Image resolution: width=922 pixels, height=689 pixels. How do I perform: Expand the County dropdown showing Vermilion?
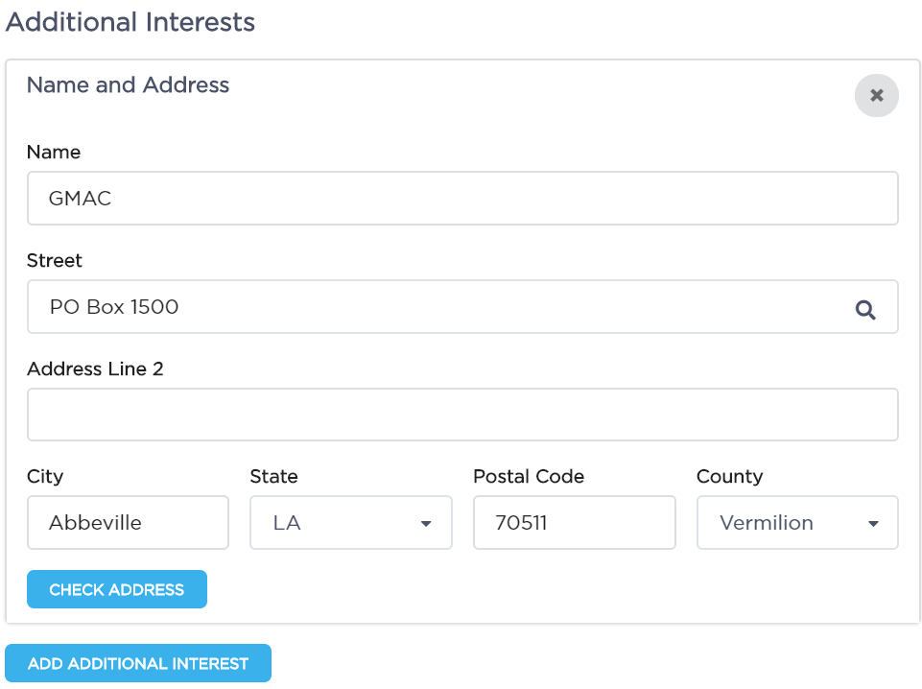click(x=797, y=523)
